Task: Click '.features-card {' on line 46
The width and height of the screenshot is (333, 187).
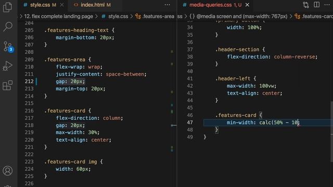Action: click(238, 115)
